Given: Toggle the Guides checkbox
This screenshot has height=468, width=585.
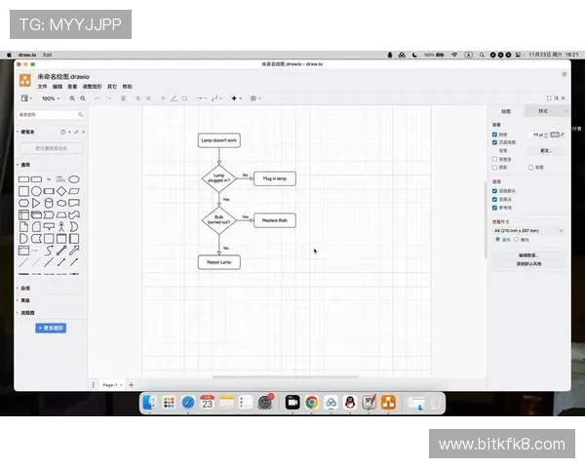Looking at the screenshot, I should point(494,208).
